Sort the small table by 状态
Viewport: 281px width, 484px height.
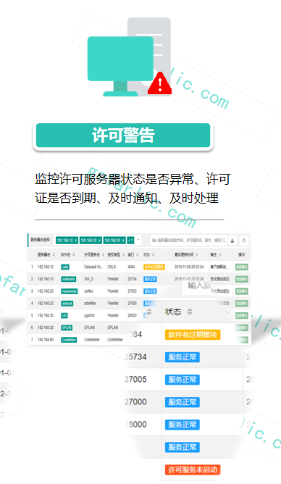pos(153,254)
